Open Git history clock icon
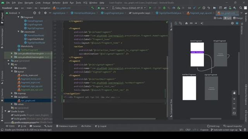This screenshot has width=248, height=139. [x=204, y=8]
